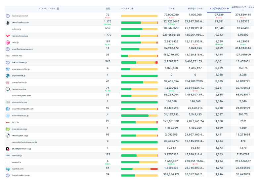259x183 pixels.
Task: Click the per-result reach value 25,692,514
Action: pos(195,108)
